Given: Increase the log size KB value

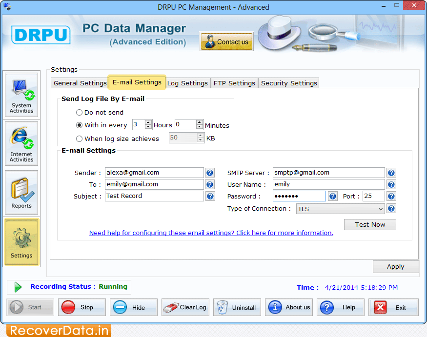Looking at the screenshot, I should click(x=201, y=136).
